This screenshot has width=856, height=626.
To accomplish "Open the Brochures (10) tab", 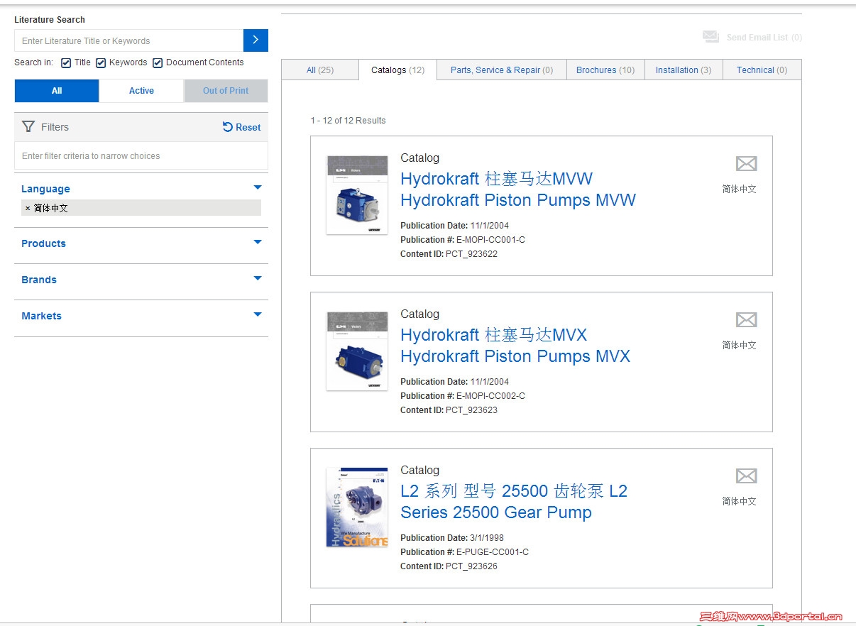I will tap(605, 70).
